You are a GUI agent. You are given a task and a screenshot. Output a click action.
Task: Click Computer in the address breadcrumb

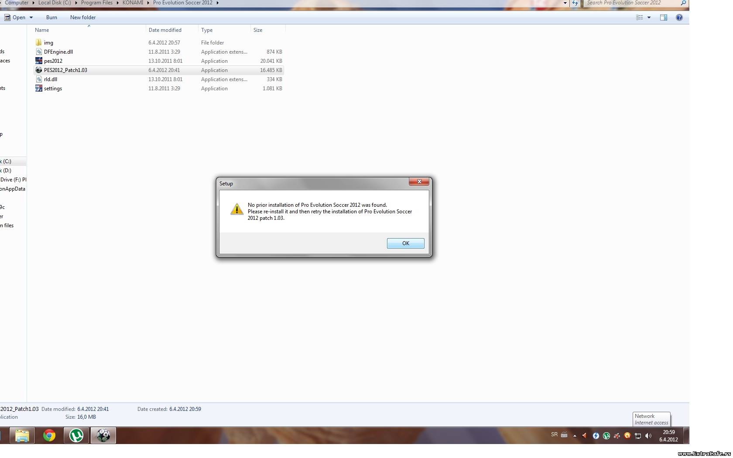pos(17,3)
